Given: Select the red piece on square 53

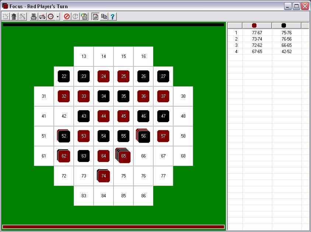Looking at the screenshot, I should point(84,136).
